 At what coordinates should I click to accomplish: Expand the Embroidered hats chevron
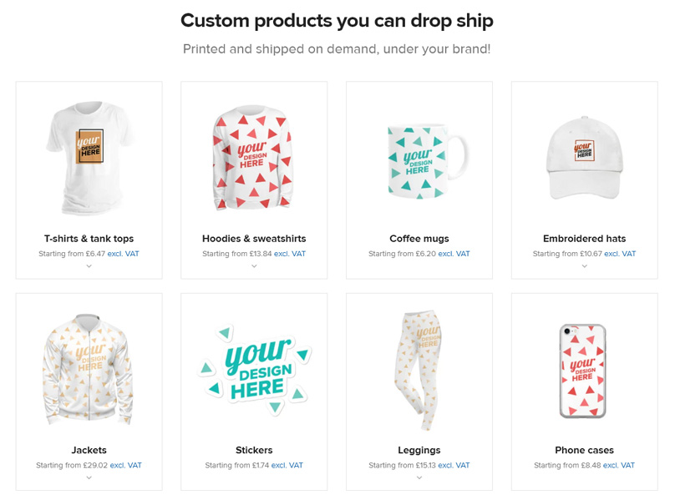584,266
